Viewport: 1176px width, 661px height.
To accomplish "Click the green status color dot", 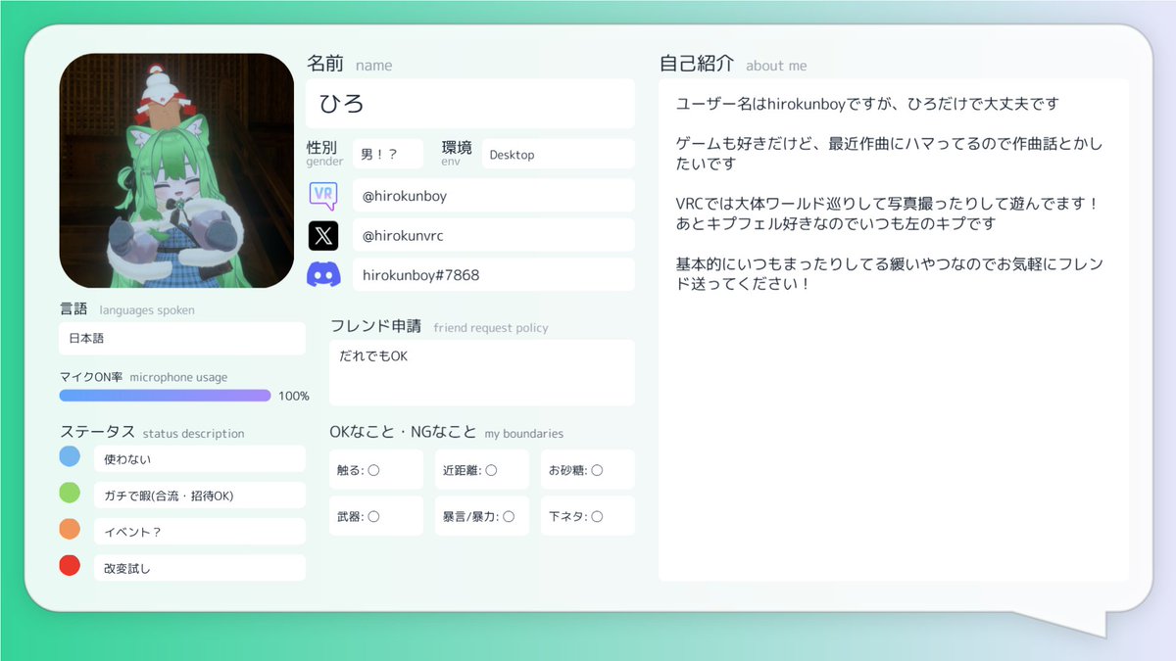I will 70,493.
